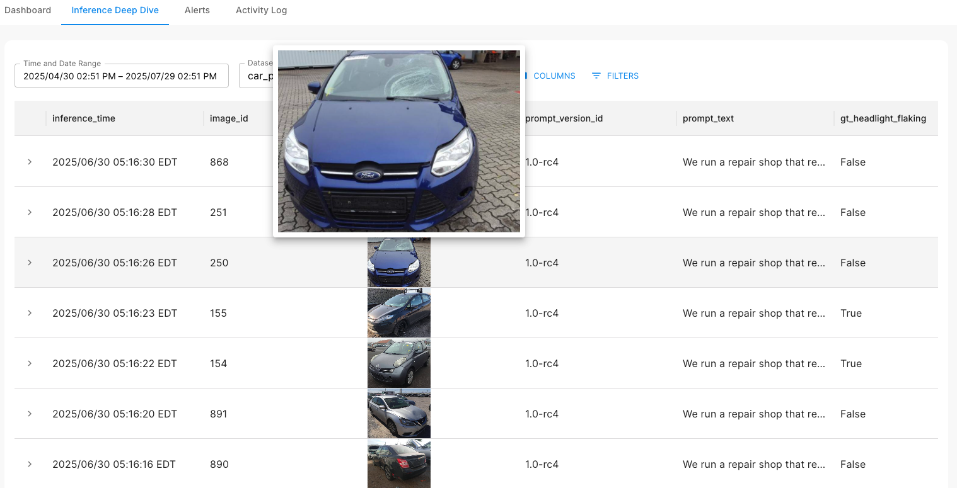
Task: Click the True value in row 154
Action: [851, 363]
